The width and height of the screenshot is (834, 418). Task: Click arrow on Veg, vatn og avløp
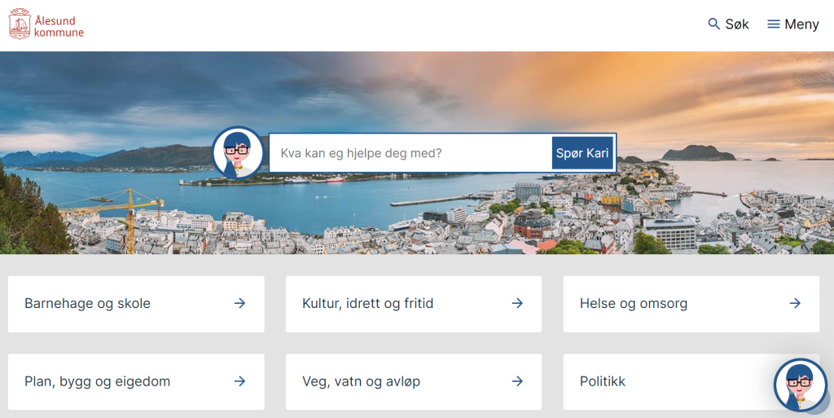[517, 381]
